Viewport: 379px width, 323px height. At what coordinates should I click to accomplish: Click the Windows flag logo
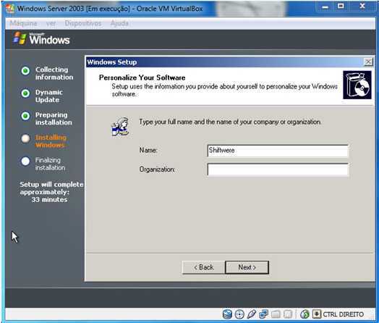[20, 38]
